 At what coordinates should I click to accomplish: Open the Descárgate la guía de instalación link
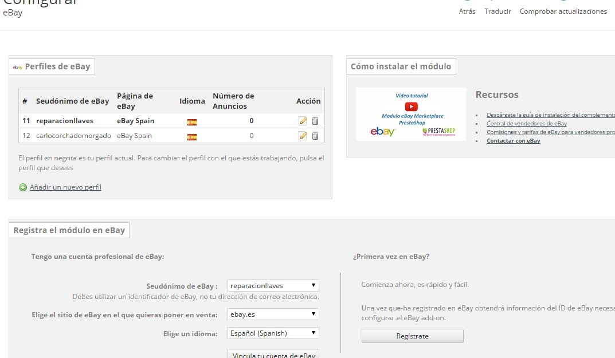[551, 115]
